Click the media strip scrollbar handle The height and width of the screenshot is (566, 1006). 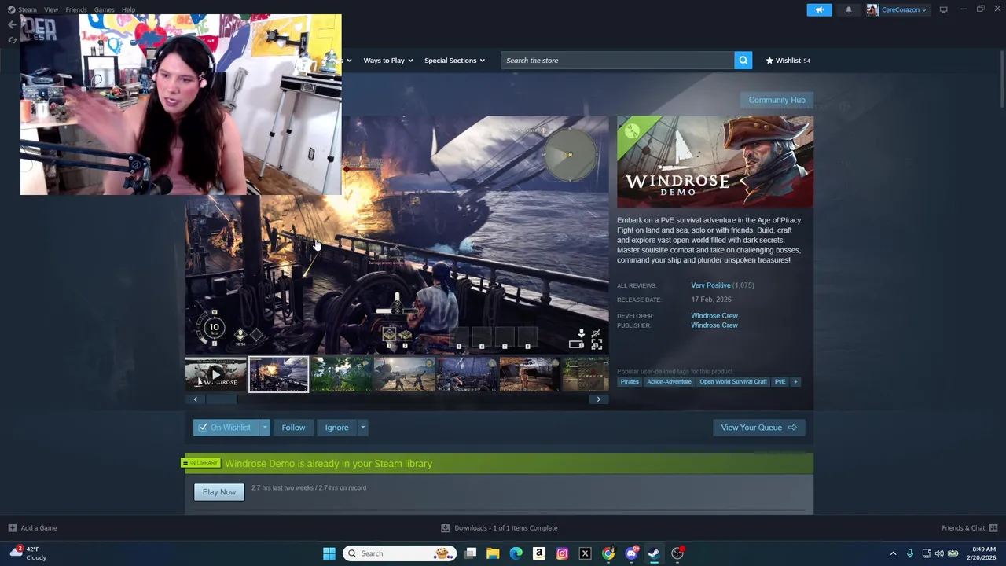222,399
